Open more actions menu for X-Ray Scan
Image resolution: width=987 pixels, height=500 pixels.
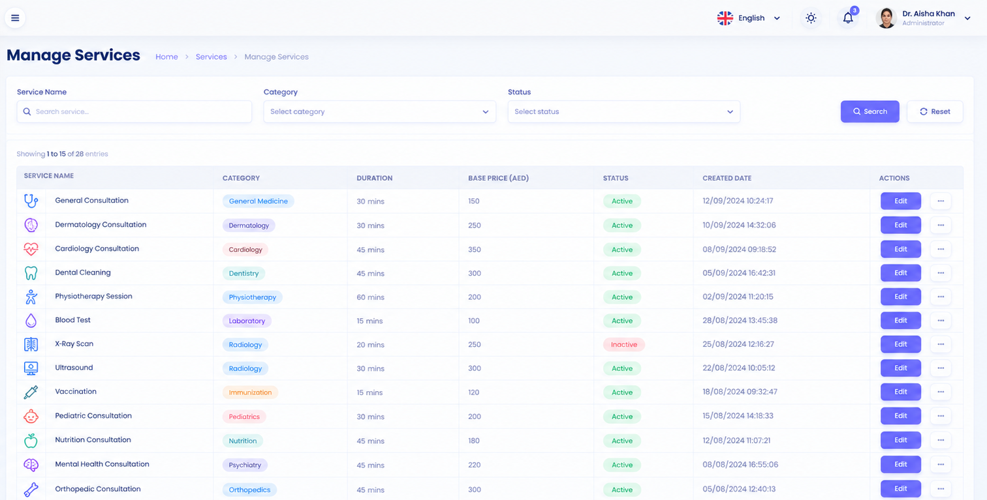[x=941, y=344]
